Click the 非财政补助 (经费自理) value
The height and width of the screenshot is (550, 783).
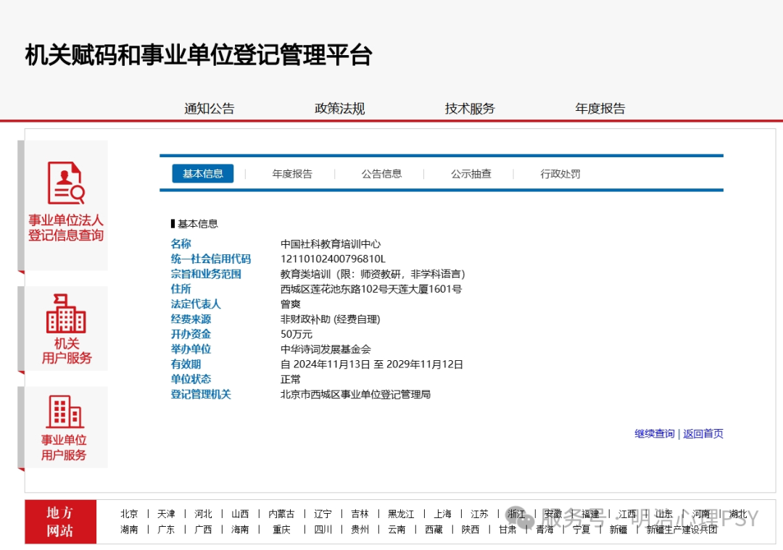pyautogui.click(x=330, y=319)
